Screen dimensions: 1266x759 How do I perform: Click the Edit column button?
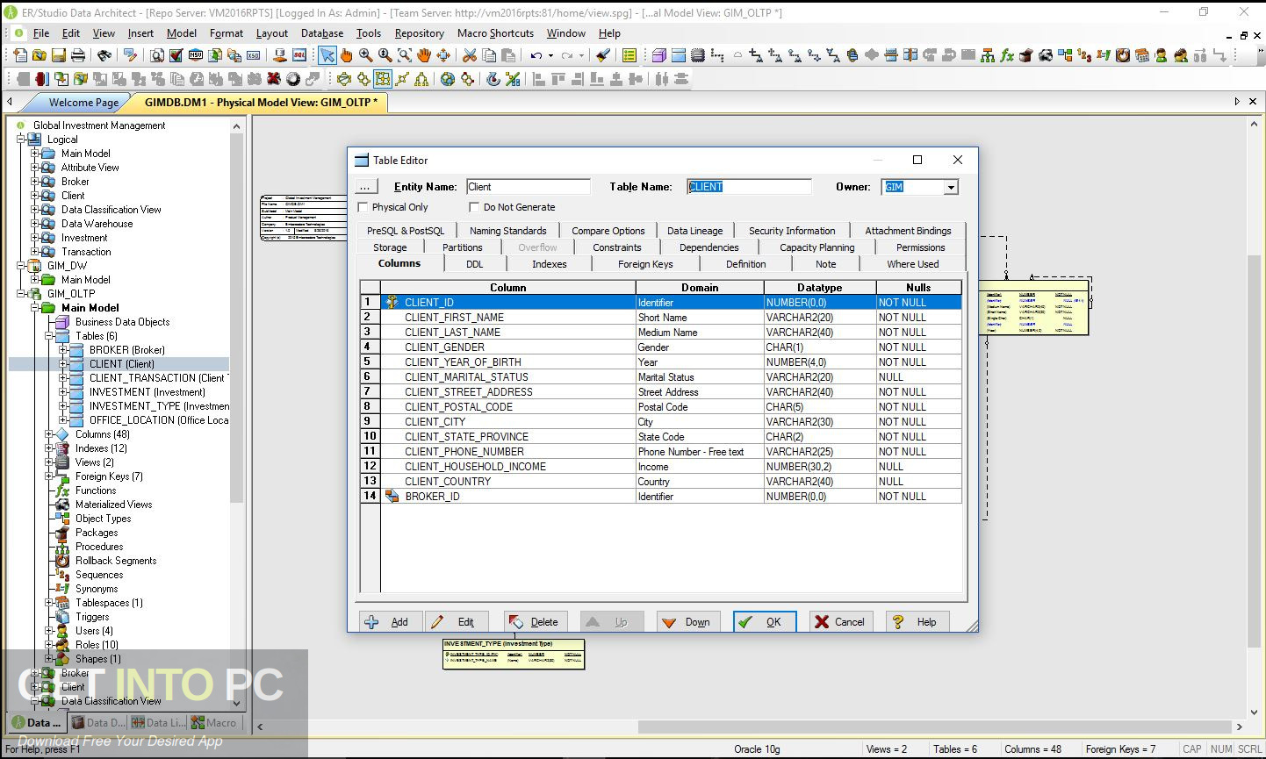pos(457,622)
